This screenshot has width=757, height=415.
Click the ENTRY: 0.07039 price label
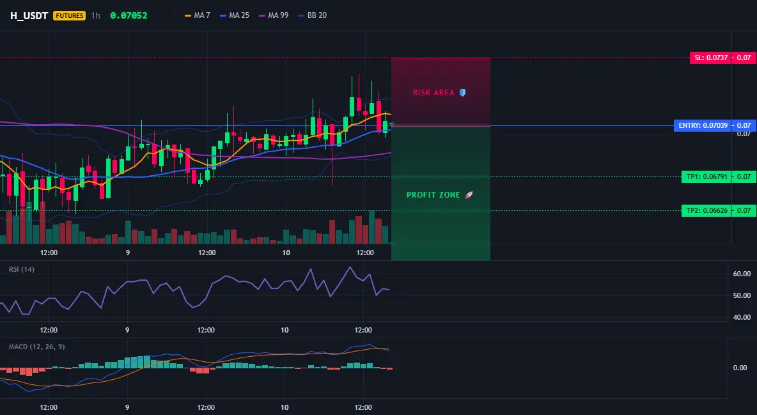[703, 125]
